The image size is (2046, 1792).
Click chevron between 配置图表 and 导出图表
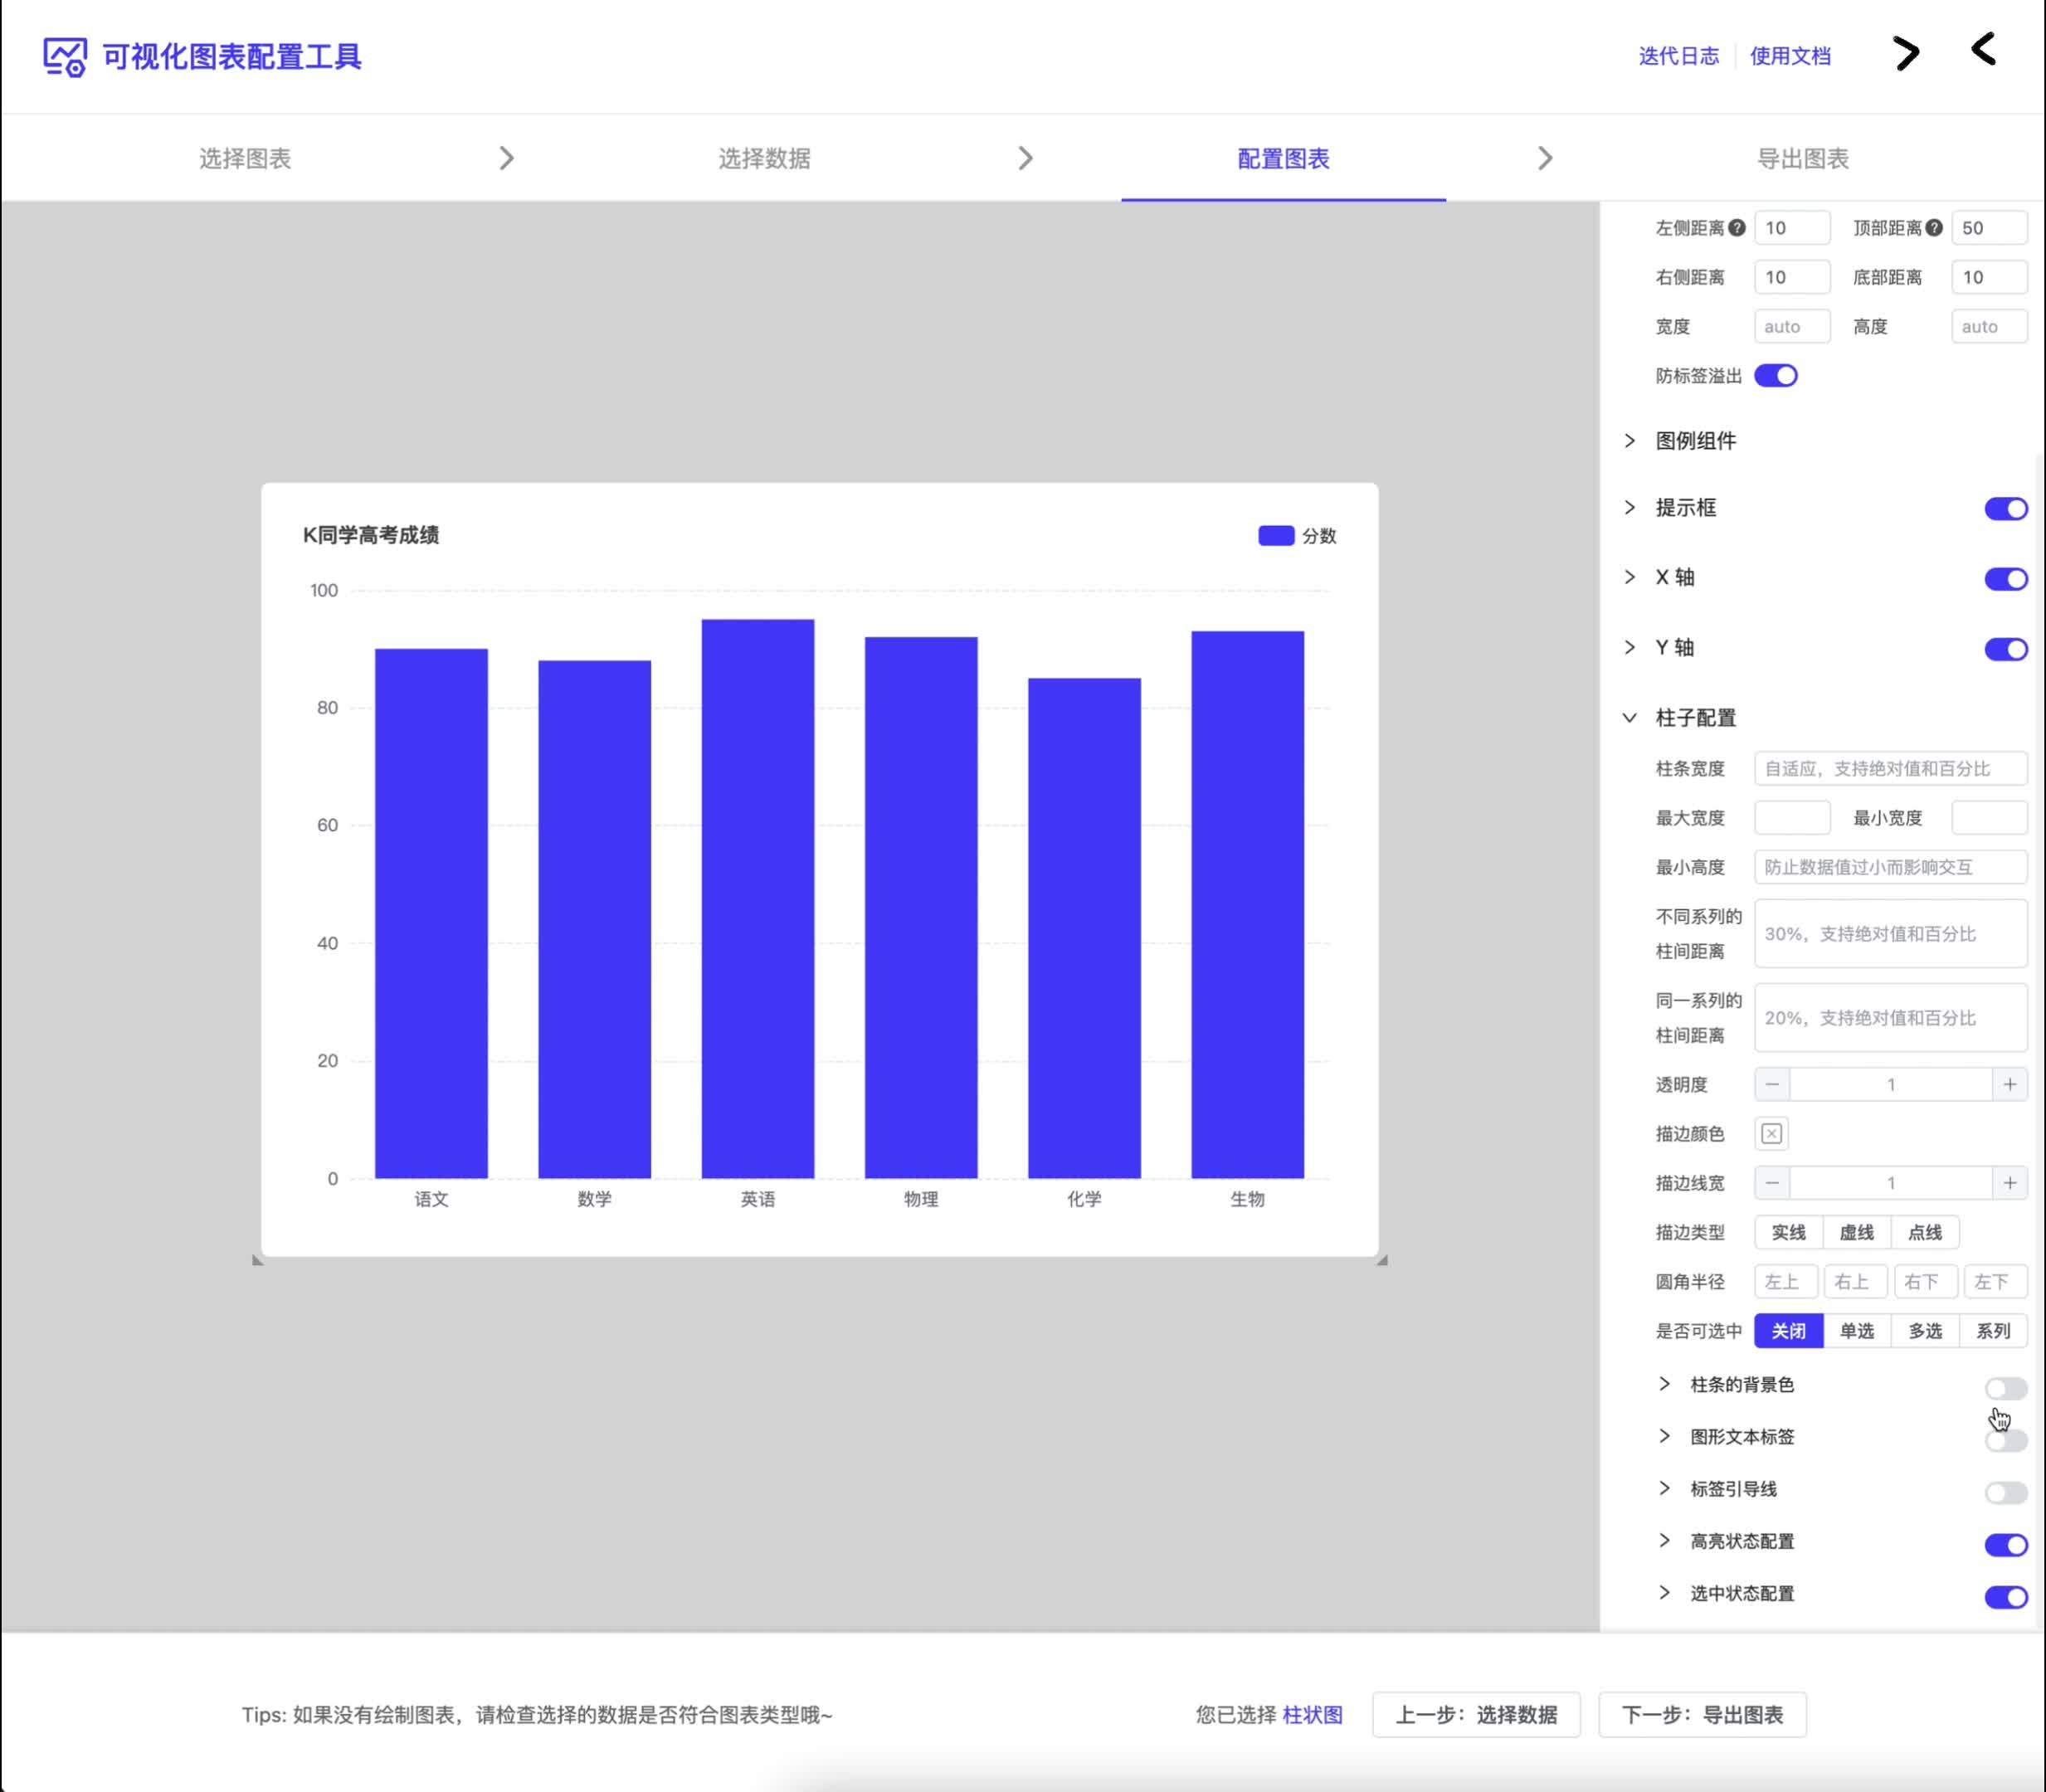click(x=1545, y=158)
